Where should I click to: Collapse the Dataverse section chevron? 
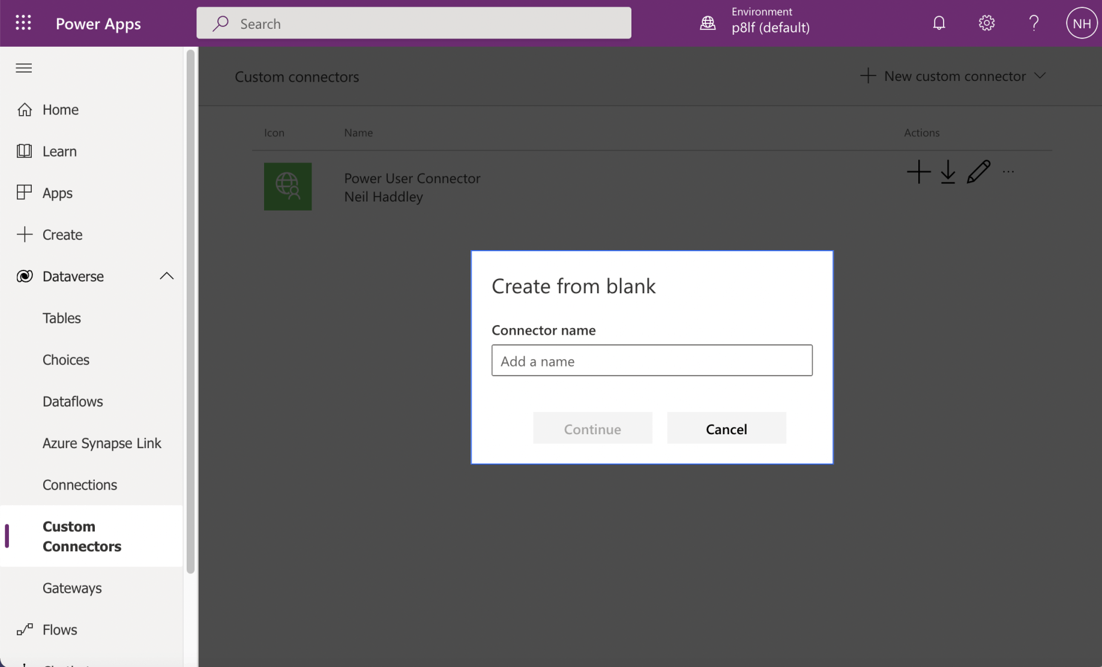(166, 276)
